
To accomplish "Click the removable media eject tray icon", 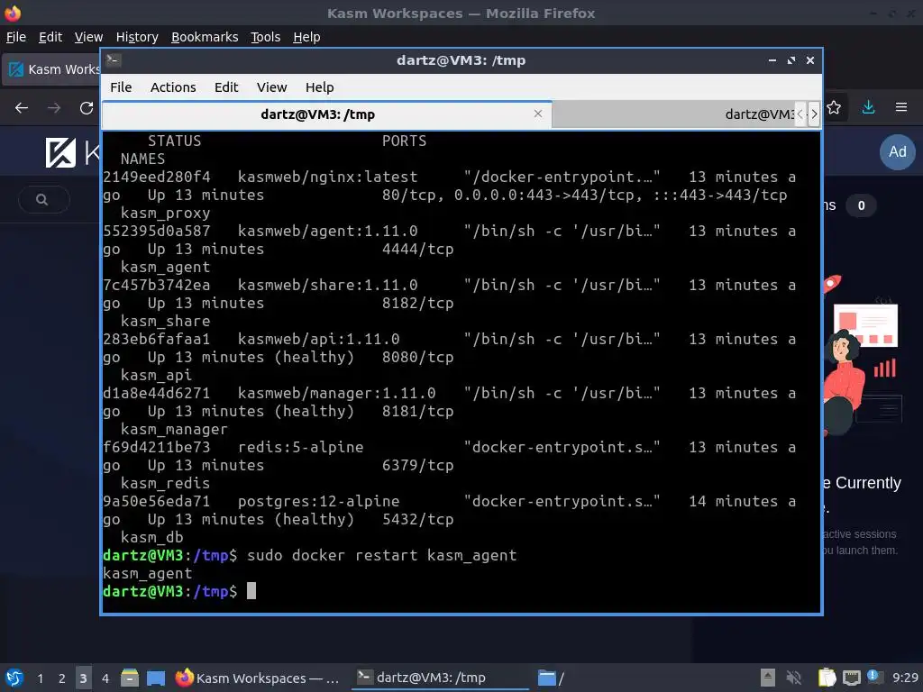I will pos(768,678).
